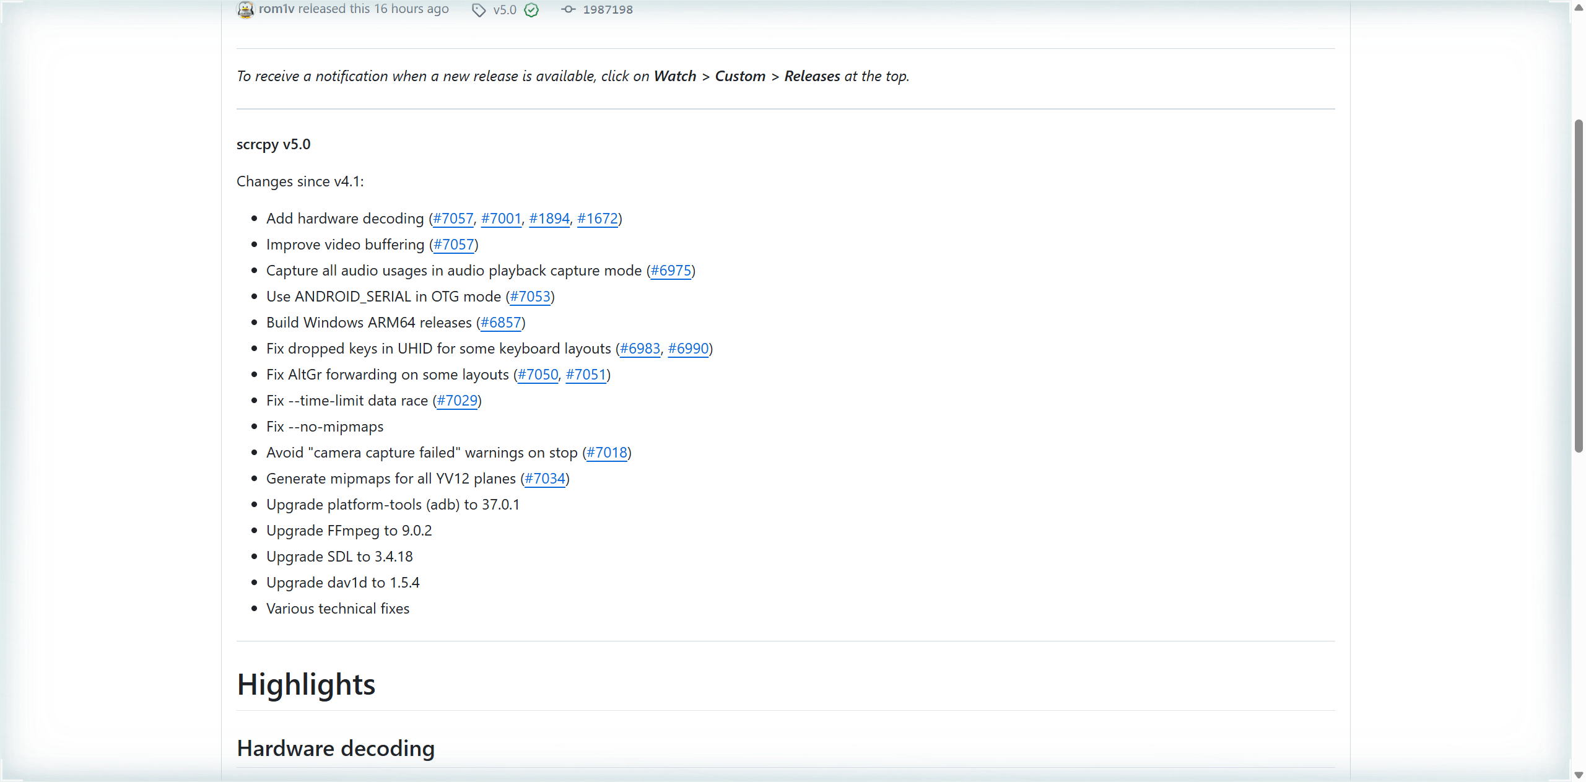Click the "scrcpy v5.0" title text
This screenshot has height=782, width=1586.
click(x=273, y=144)
